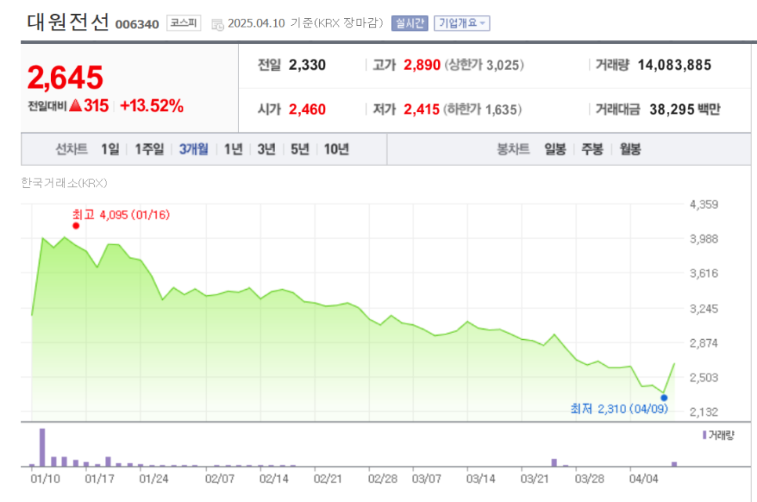Click the 코스피 market badge

click(x=183, y=23)
